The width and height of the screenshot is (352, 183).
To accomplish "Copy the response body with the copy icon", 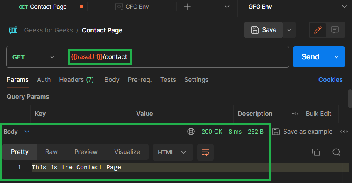I will [316, 152].
